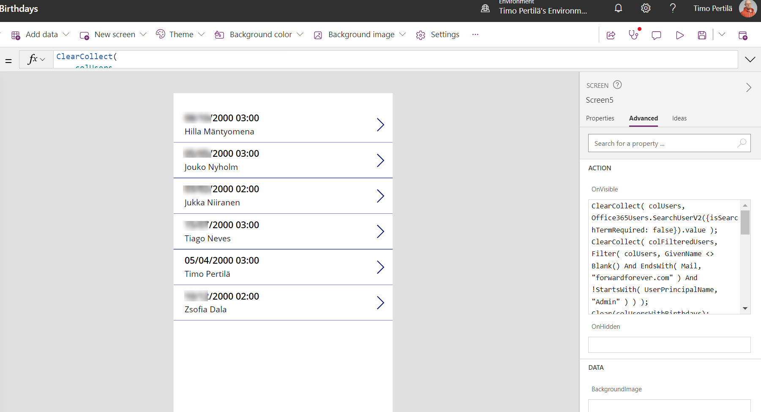Image resolution: width=761 pixels, height=412 pixels.
Task: Click Add data in the toolbar
Action: click(x=40, y=35)
